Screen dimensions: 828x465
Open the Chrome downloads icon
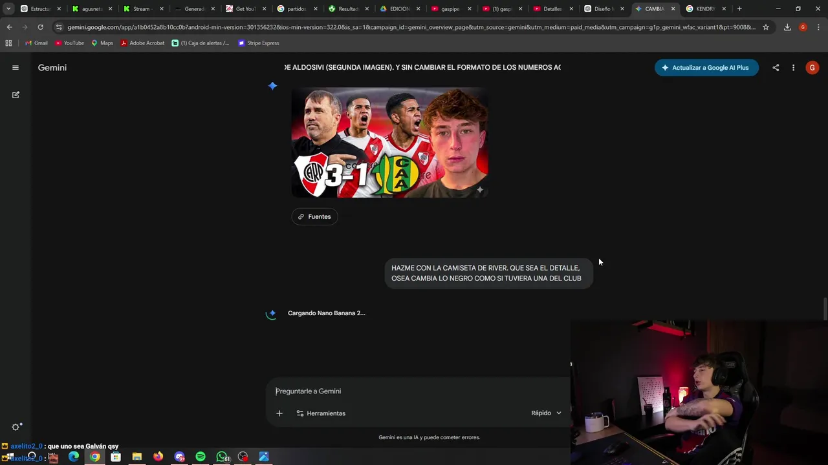(x=787, y=27)
